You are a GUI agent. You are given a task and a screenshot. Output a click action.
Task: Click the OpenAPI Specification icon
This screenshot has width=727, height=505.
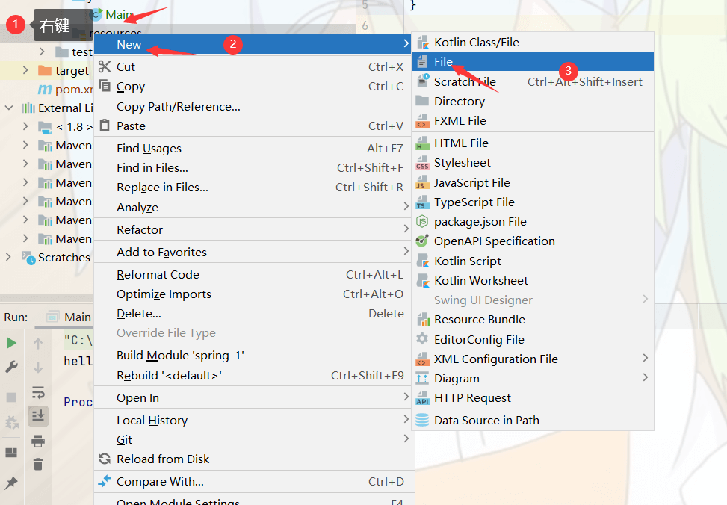click(x=422, y=241)
